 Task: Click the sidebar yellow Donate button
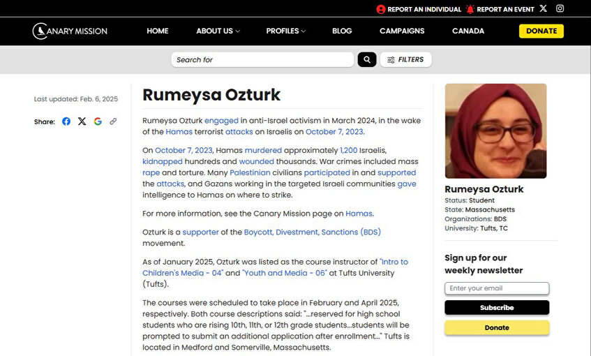[x=497, y=327]
